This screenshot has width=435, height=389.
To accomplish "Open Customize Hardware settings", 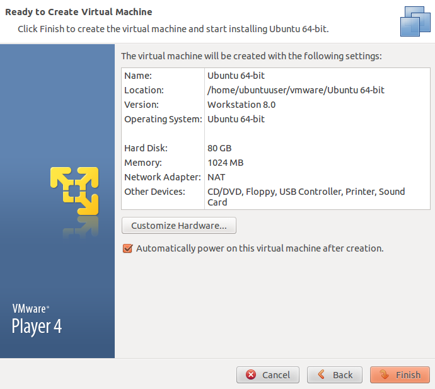I will click(x=179, y=226).
